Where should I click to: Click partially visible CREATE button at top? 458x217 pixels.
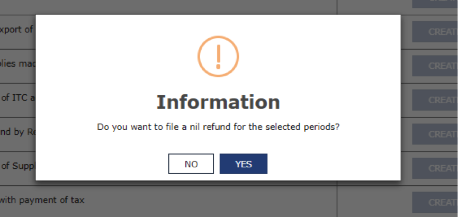click(435, 4)
